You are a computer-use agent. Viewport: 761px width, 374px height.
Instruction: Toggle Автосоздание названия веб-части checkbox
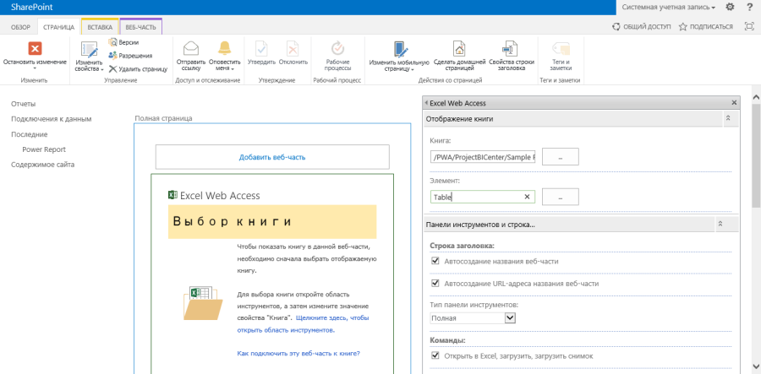pos(435,261)
